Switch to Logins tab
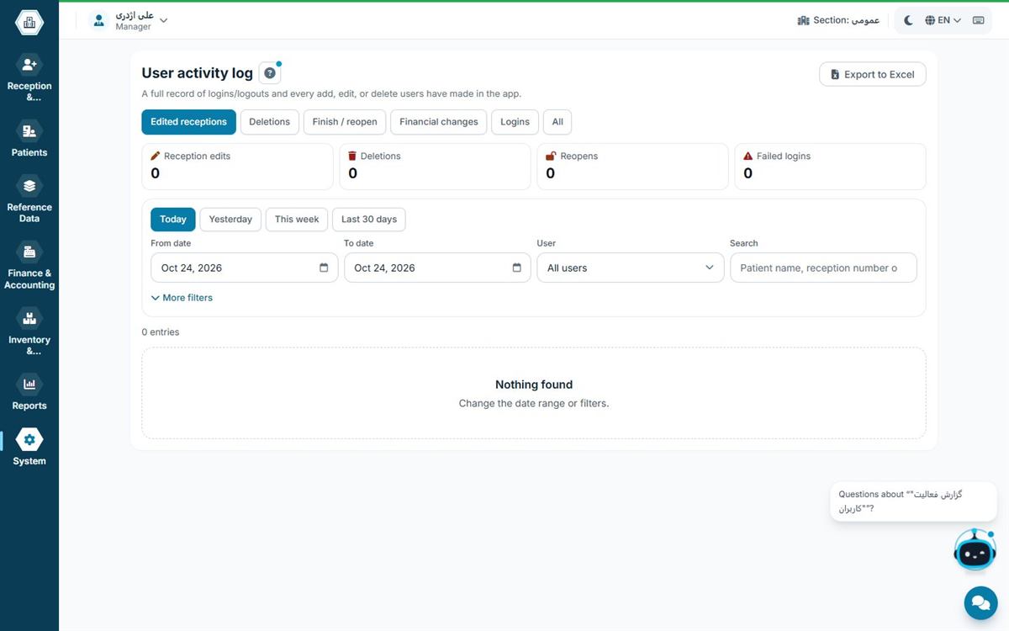Viewport: 1009px width, 631px height. 515,122
